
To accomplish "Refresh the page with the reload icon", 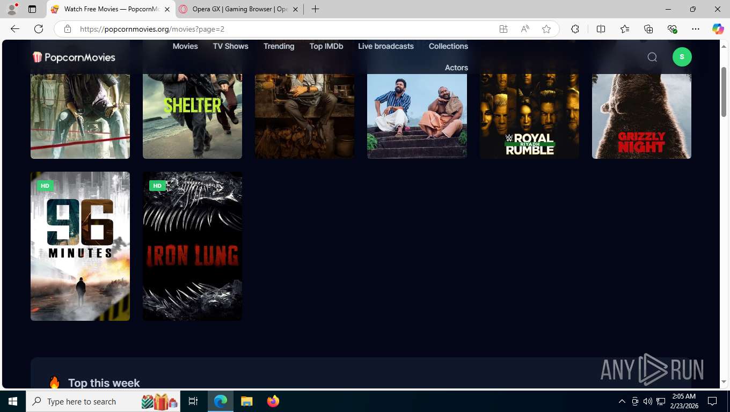I will tap(39, 29).
